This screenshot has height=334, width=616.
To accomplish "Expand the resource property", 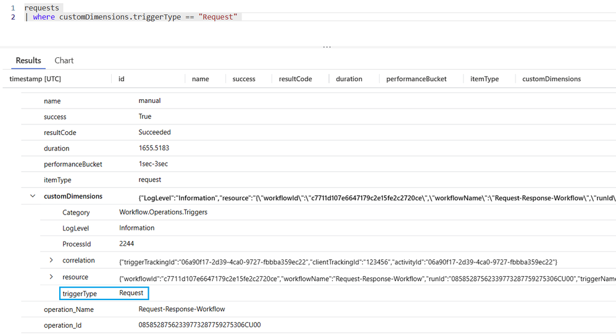I will 51,277.
